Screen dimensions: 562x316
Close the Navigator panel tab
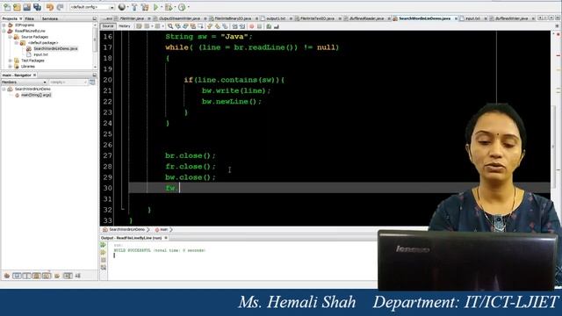pyautogui.click(x=35, y=75)
